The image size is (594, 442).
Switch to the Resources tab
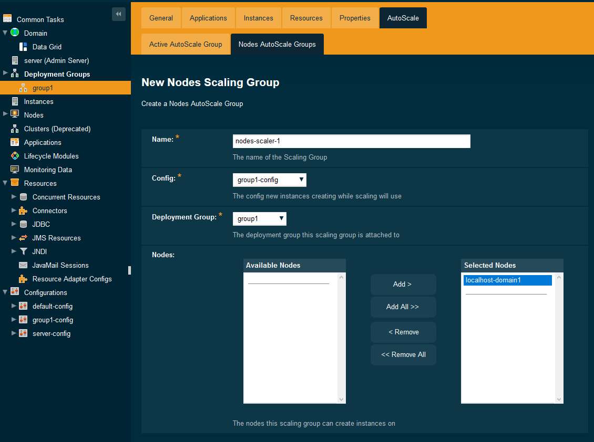(x=306, y=18)
